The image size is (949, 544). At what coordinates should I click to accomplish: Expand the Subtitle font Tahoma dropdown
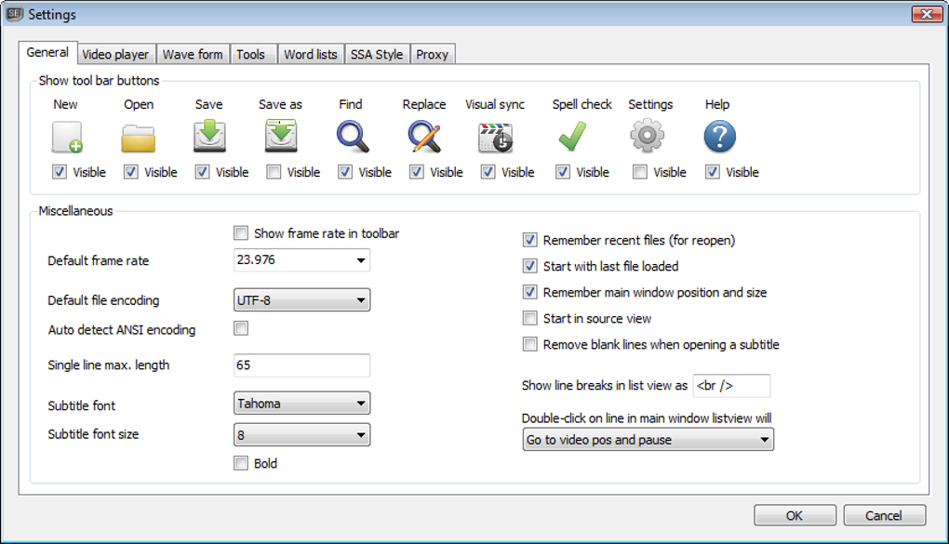coord(301,403)
